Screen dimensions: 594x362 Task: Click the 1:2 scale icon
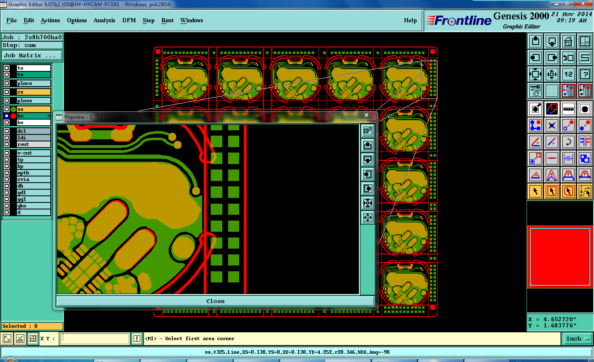pos(568,74)
